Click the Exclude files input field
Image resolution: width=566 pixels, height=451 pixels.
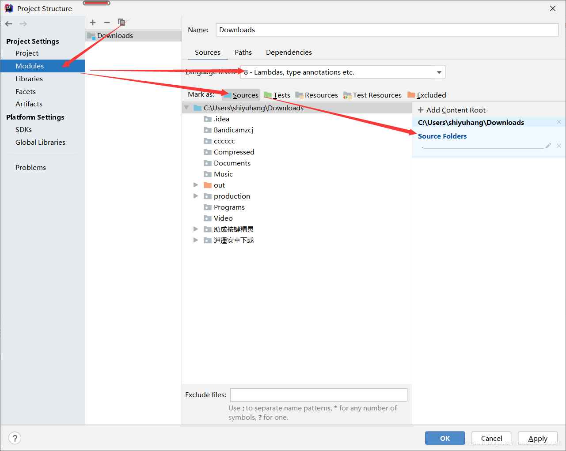click(319, 395)
